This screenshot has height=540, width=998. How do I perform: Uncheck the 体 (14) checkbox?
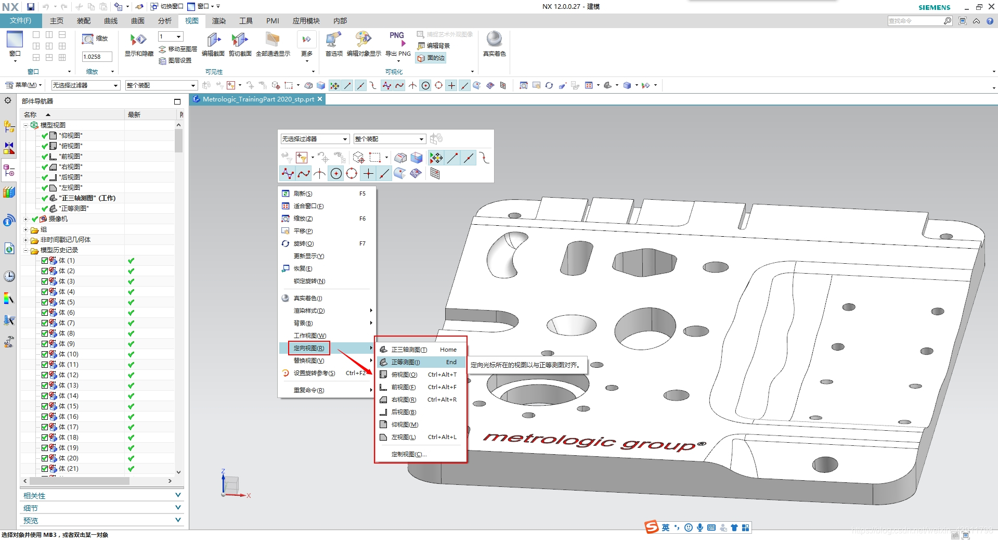45,396
